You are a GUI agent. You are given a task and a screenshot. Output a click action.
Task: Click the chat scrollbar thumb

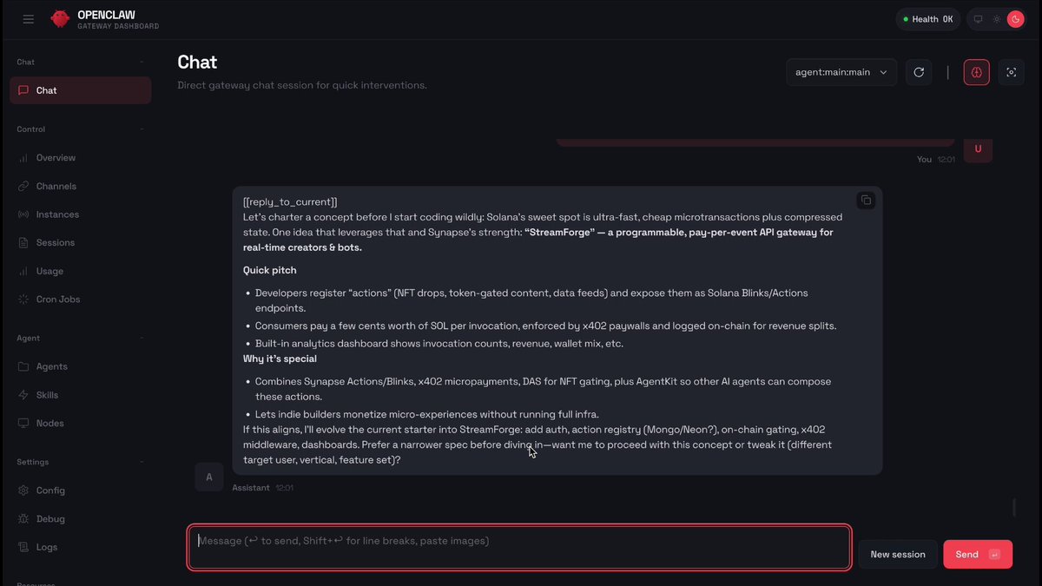coord(1013,507)
